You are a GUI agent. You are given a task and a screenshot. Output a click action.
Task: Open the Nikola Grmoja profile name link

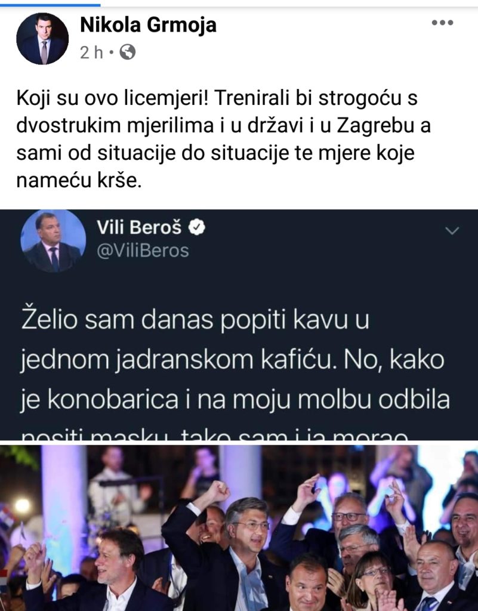pos(148,25)
